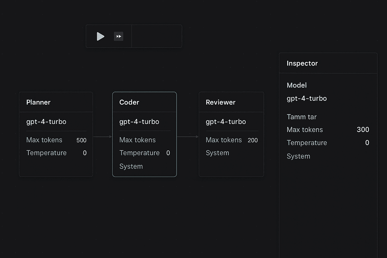
Task: Edit Inspector Temperature value 0
Action: [367, 143]
